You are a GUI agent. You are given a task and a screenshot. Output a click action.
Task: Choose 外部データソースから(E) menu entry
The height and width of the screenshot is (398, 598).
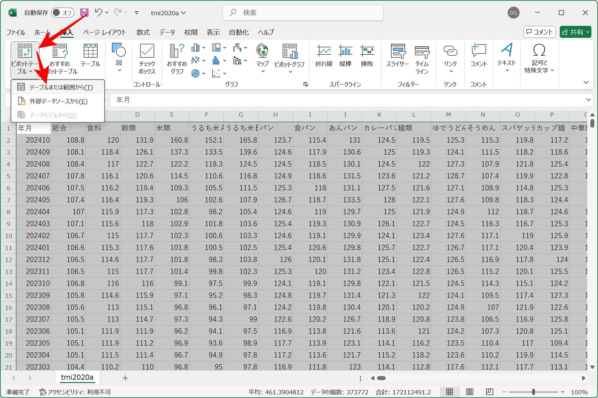click(58, 101)
